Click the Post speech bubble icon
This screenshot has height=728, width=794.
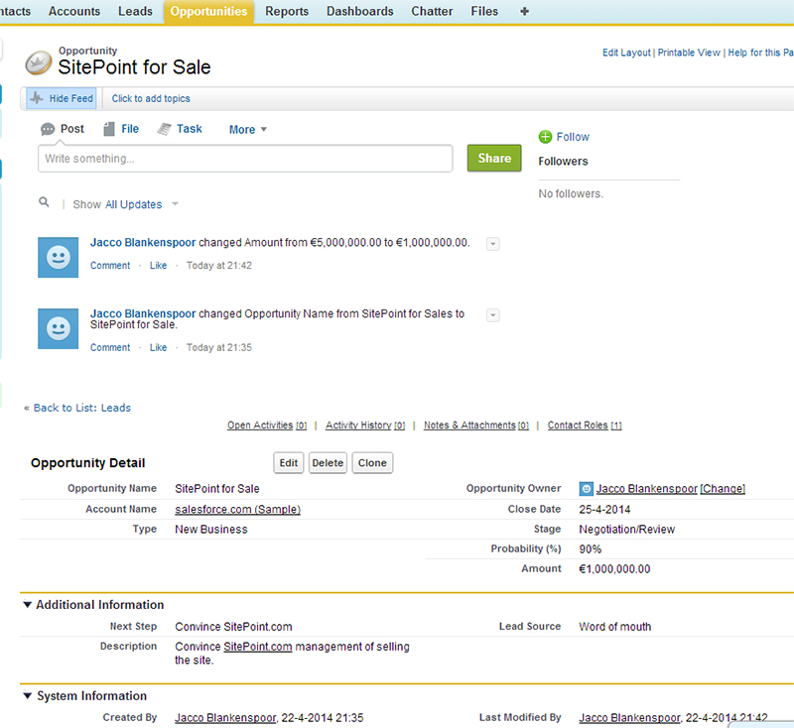click(x=48, y=129)
